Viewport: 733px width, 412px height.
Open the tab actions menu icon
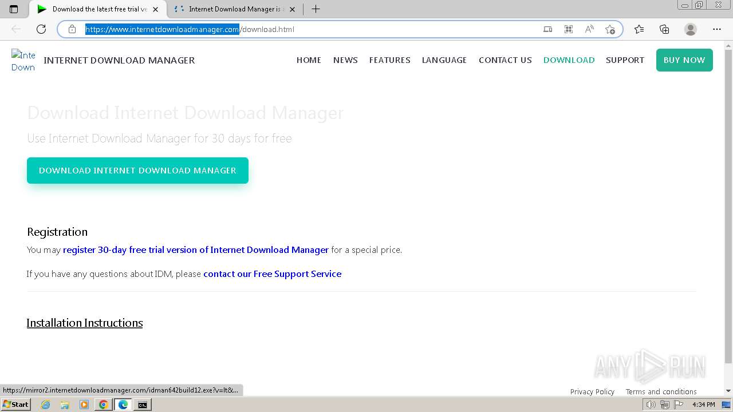(14, 9)
